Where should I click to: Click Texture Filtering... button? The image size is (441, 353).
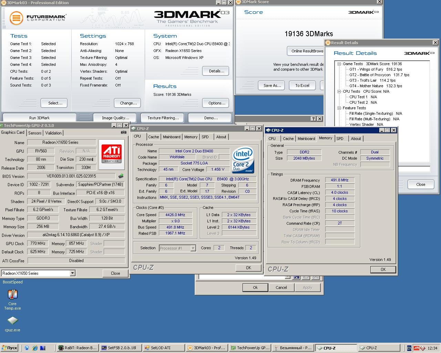pyautogui.click(x=163, y=118)
